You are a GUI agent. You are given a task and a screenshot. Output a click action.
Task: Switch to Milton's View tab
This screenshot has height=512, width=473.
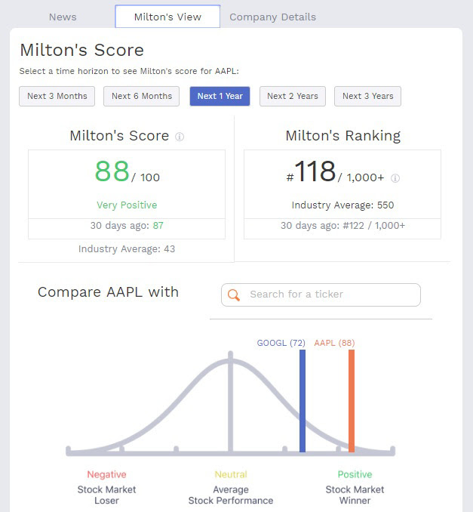pyautogui.click(x=167, y=17)
